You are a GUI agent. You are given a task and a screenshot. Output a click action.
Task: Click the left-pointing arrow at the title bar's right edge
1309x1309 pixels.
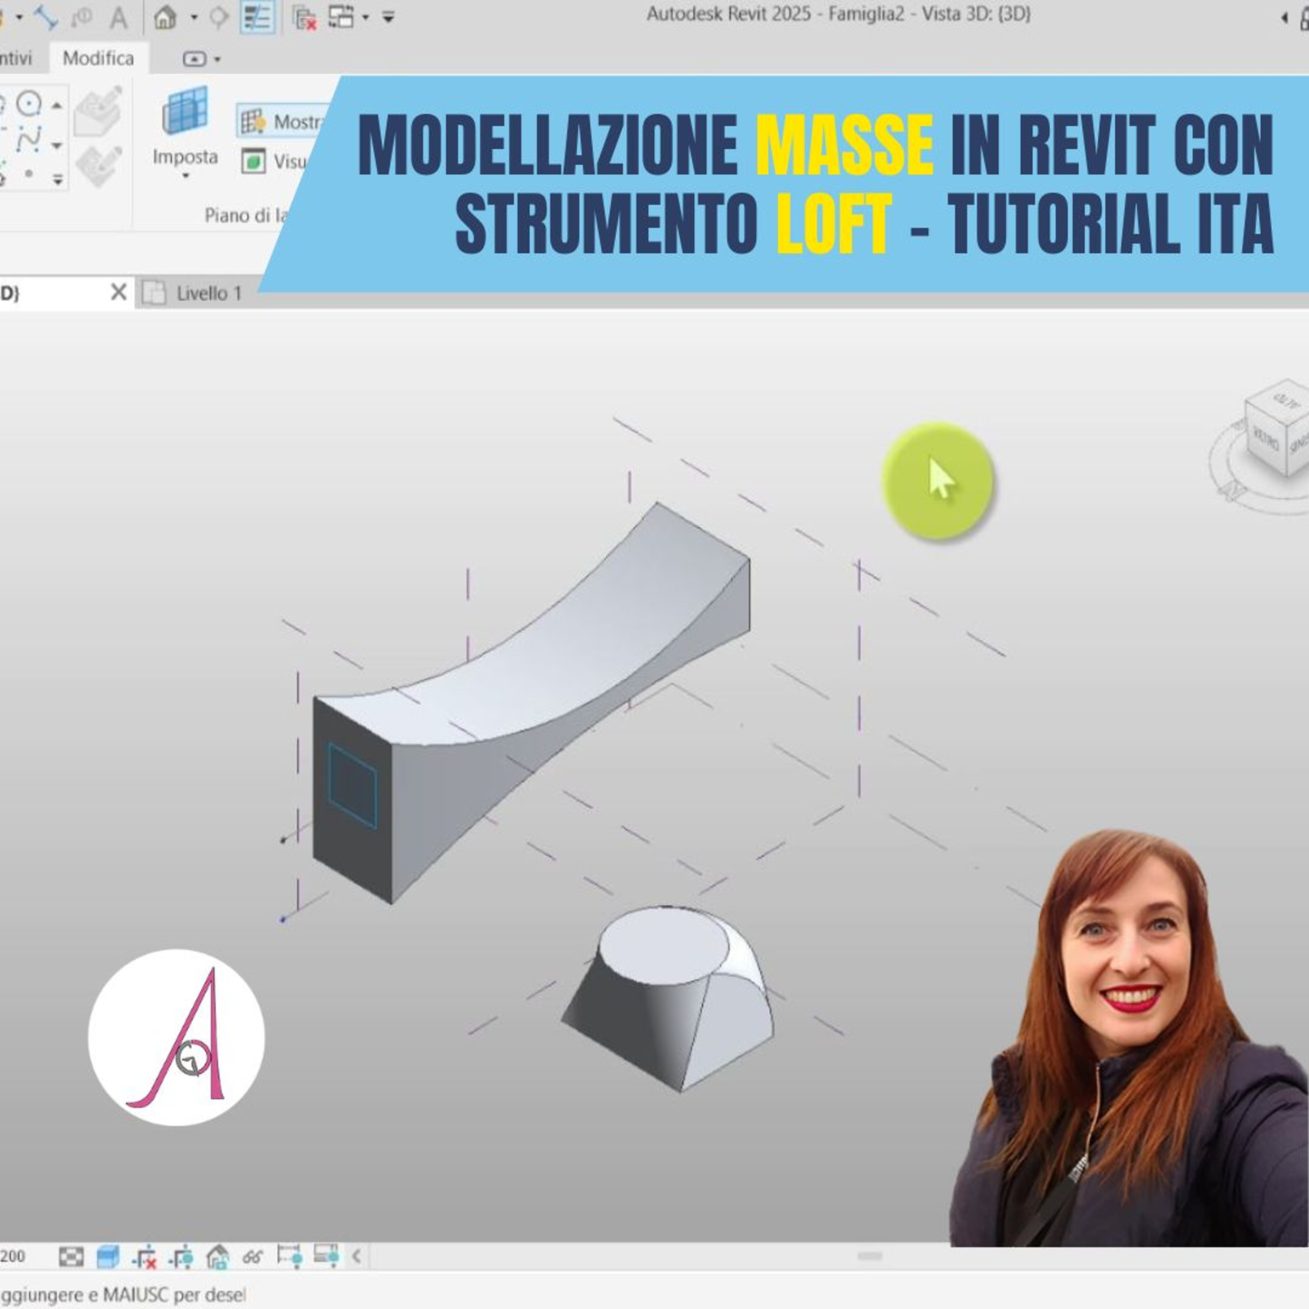pos(1284,18)
